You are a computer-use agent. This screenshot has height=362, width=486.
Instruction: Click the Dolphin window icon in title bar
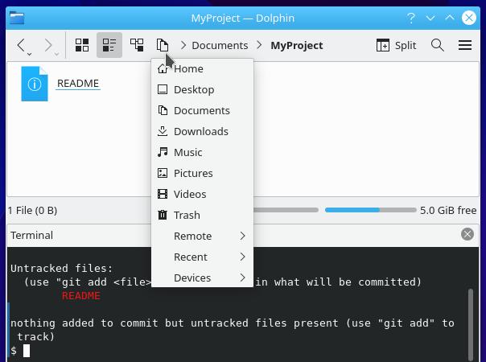point(15,18)
